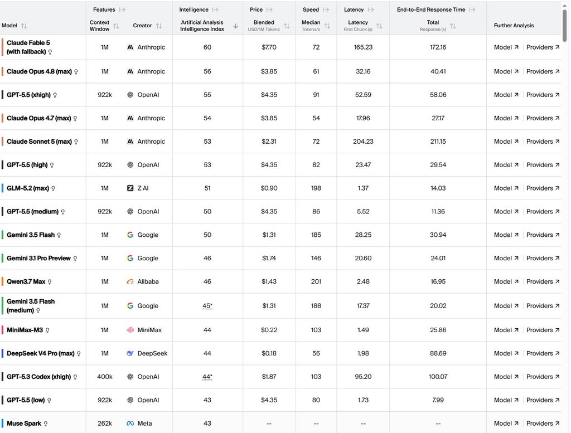Open Model link for DeepSeek V4 Pro (max)
This screenshot has width=571, height=433.
pyautogui.click(x=506, y=353)
